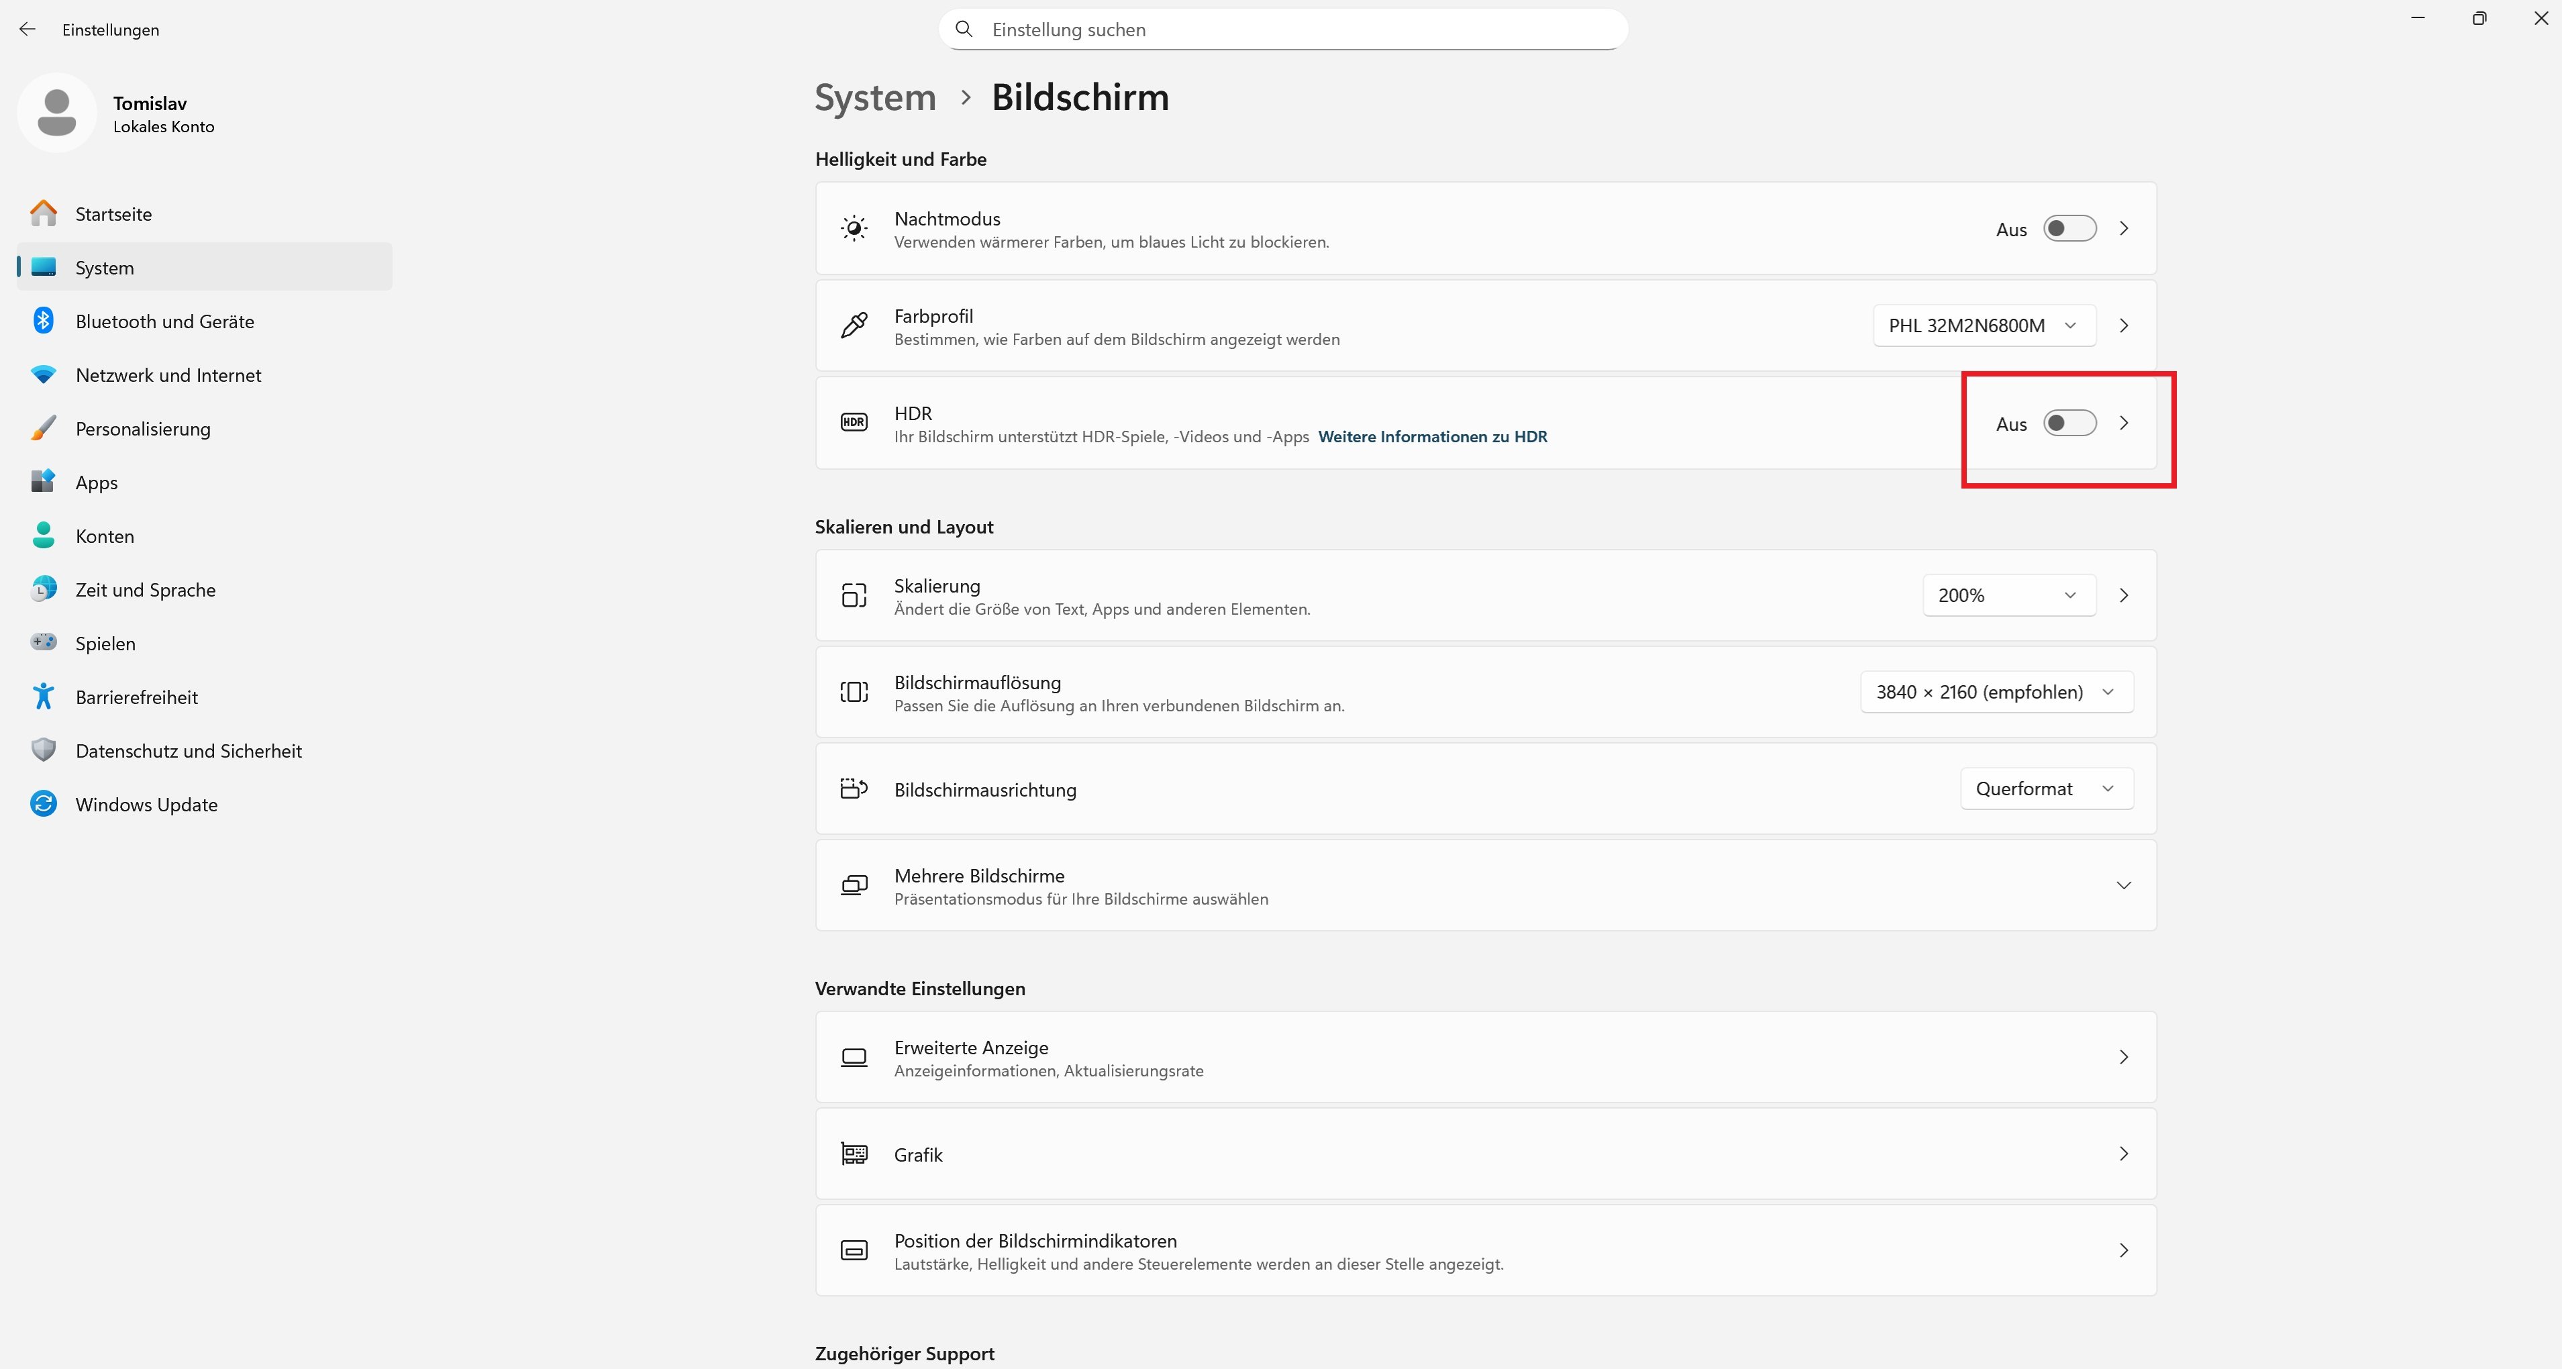Click the Grafik card icon
The width and height of the screenshot is (2562, 1369).
tap(854, 1154)
